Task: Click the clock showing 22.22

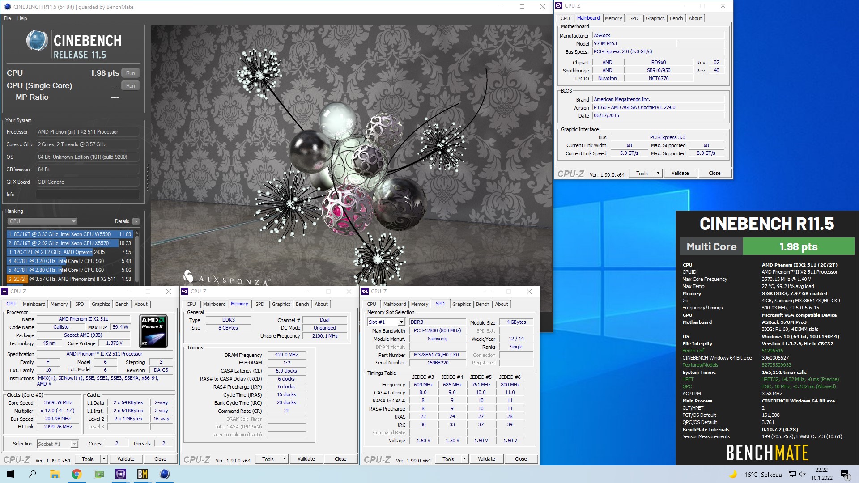Action: (x=821, y=470)
